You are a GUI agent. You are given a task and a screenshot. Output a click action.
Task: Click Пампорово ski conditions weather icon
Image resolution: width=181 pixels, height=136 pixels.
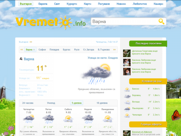tap(127, 109)
